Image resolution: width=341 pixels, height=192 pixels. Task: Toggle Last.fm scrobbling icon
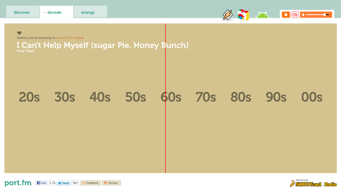295,15
